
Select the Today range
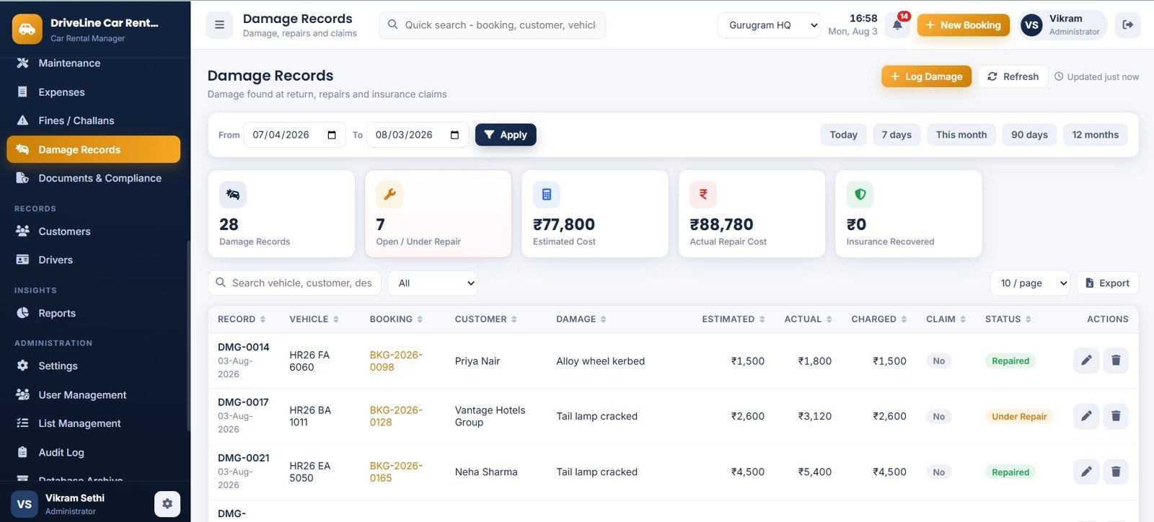tap(843, 135)
